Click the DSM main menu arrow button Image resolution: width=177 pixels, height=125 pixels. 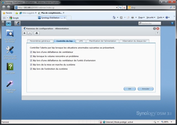click(9, 24)
